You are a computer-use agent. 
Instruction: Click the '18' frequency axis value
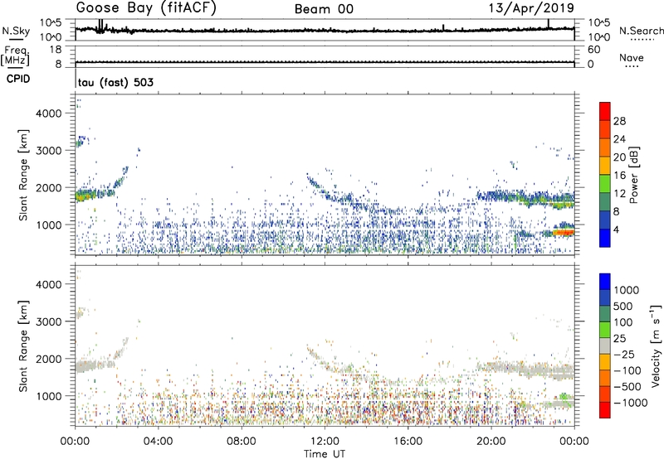56,50
